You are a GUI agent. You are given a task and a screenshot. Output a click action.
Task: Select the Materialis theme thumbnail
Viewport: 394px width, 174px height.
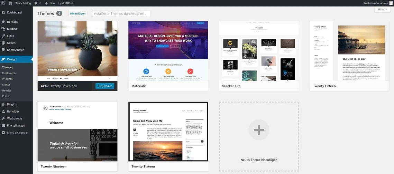click(x=168, y=51)
